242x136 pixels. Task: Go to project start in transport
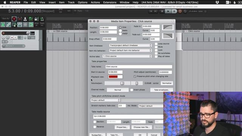(x=151, y=11)
